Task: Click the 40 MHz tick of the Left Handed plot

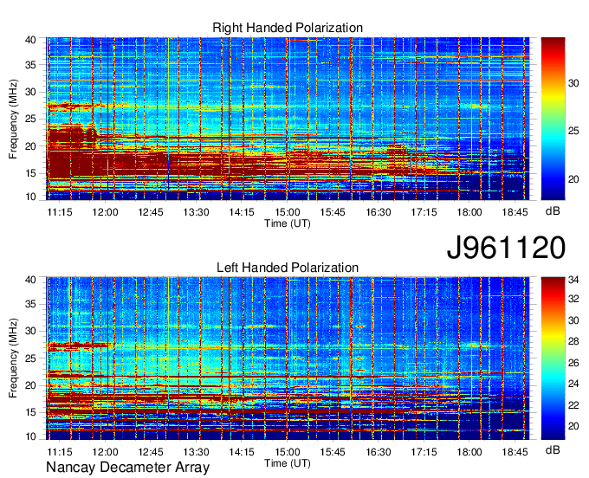Action: 31,280
